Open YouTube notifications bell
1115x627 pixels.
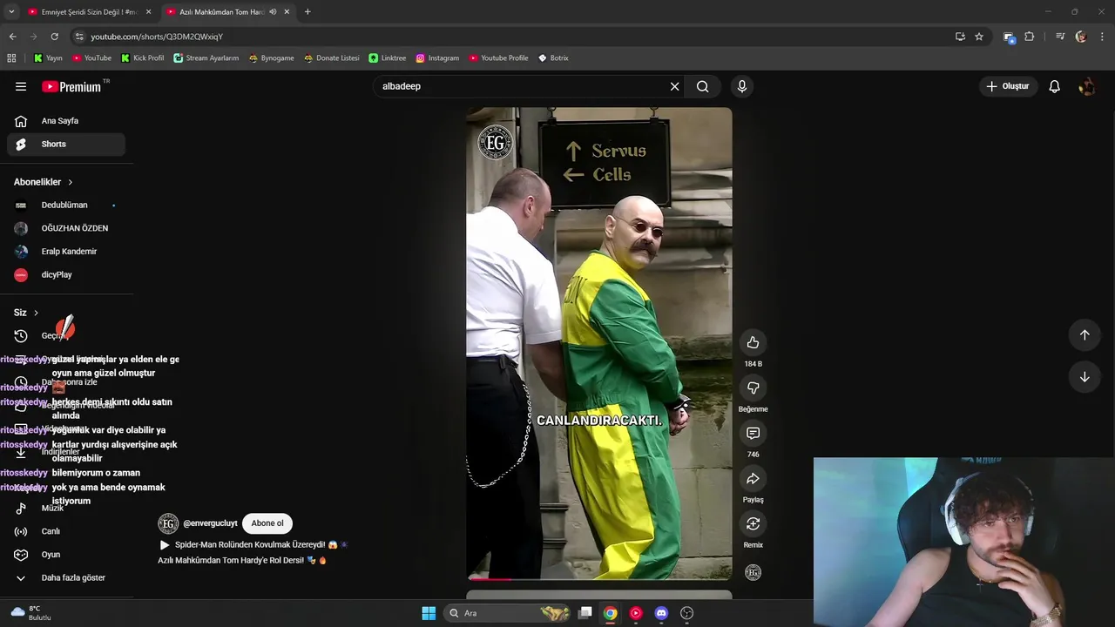pos(1054,86)
